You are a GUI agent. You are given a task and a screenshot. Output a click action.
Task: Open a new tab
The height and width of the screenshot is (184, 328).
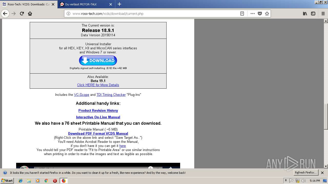click(119, 4)
